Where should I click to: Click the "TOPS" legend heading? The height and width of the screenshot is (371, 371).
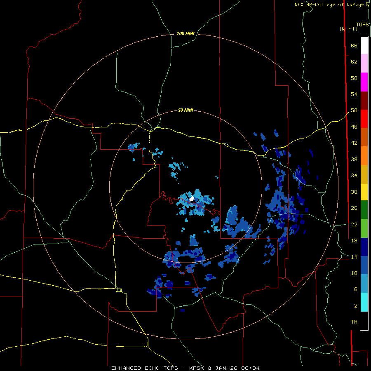click(362, 25)
